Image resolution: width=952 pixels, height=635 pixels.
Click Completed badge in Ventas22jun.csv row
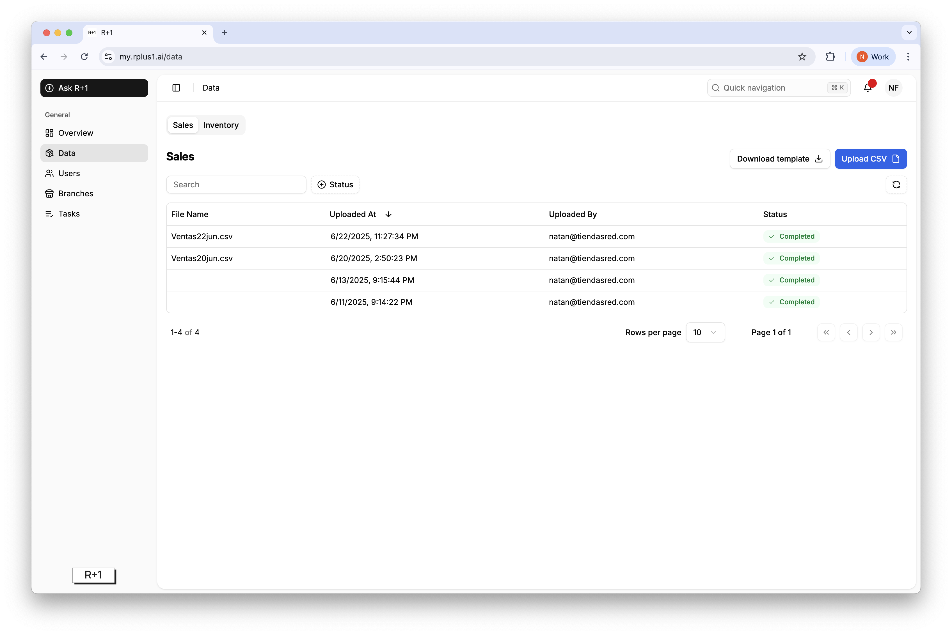(x=791, y=236)
